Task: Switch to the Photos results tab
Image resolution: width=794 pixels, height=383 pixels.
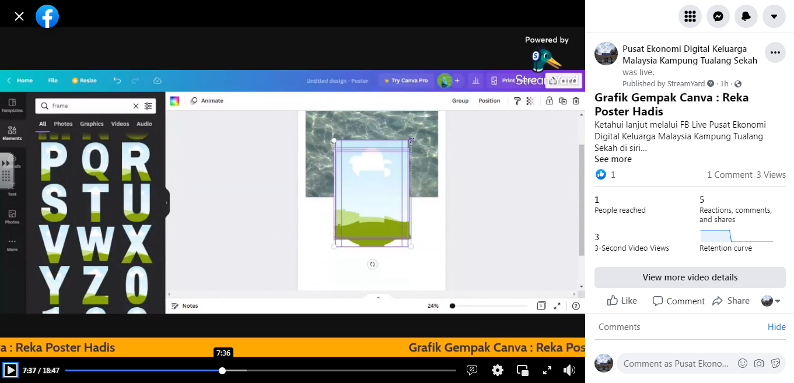Action: click(x=63, y=124)
